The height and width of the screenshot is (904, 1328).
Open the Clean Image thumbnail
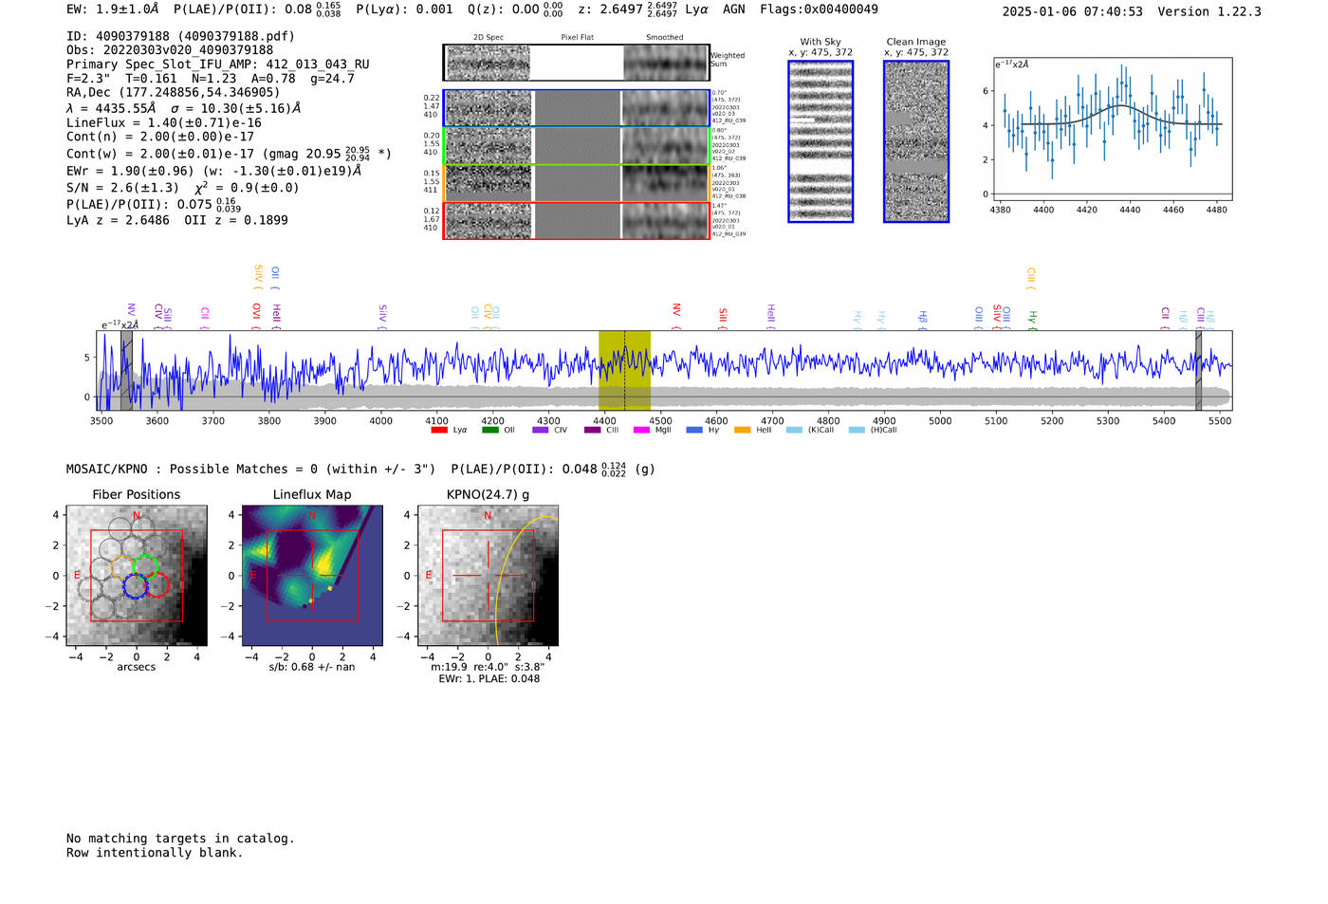[916, 141]
